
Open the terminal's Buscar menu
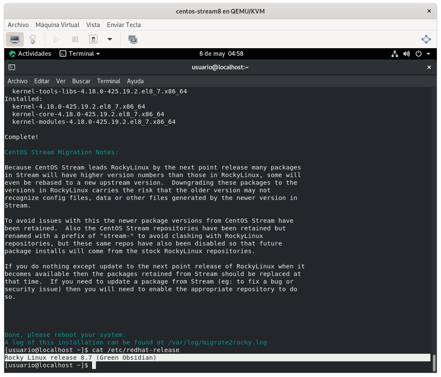81,81
